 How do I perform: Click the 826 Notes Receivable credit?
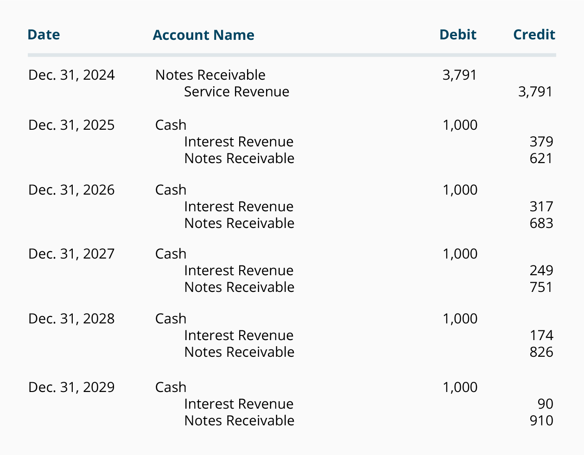coord(541,352)
